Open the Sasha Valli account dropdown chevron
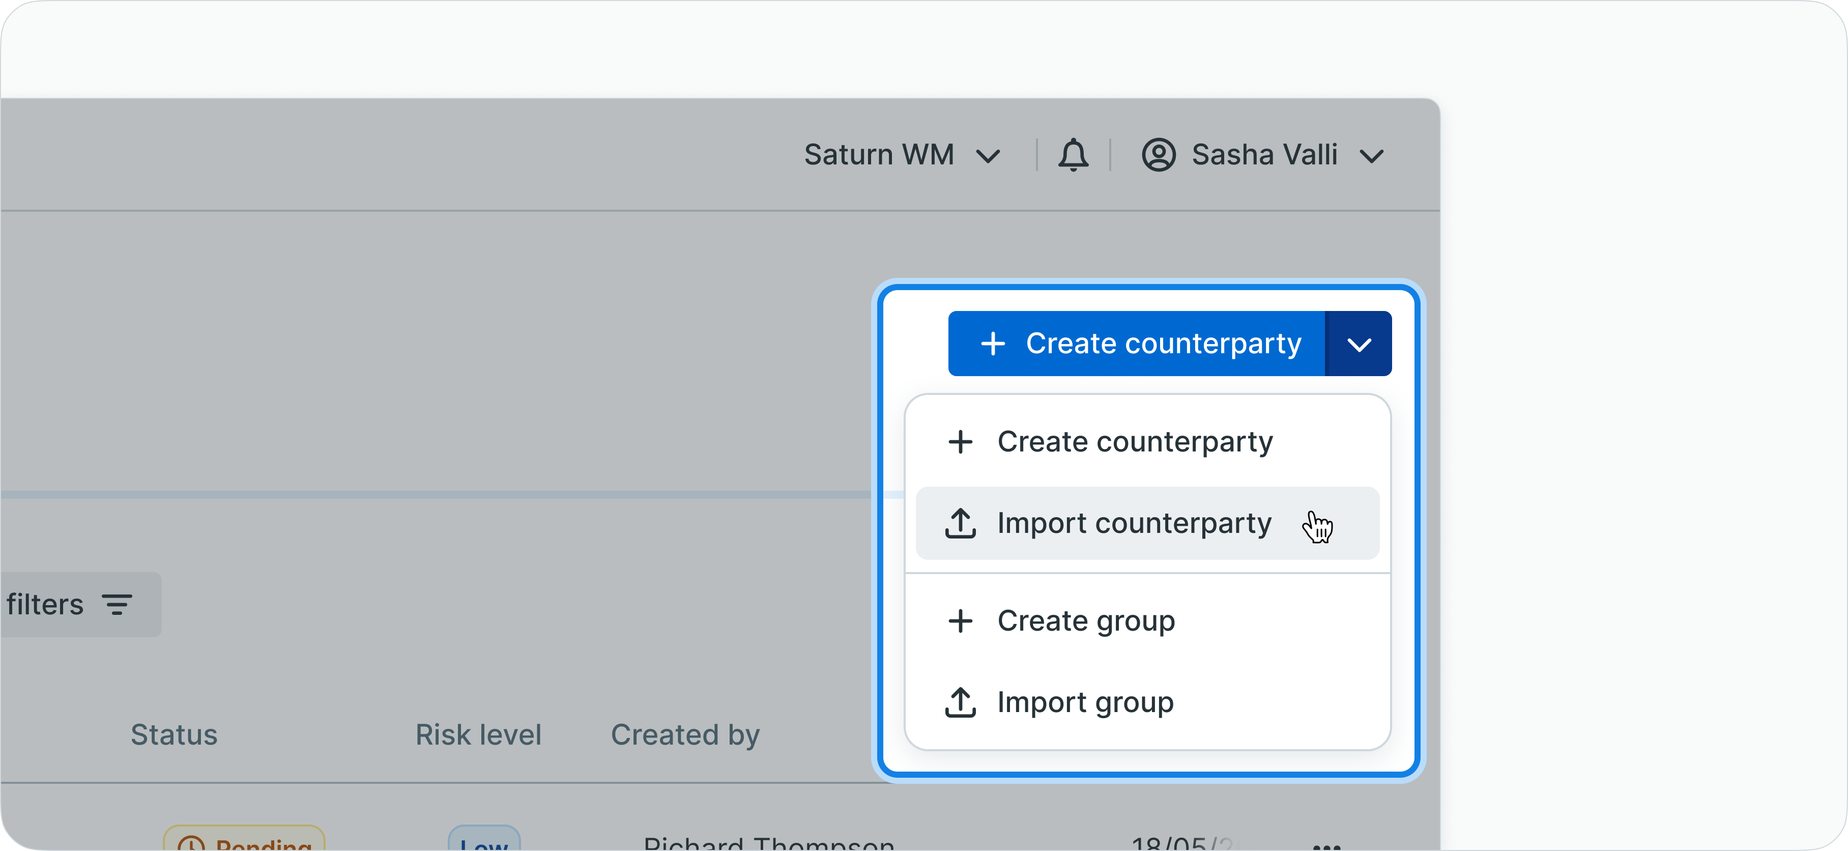The width and height of the screenshot is (1848, 851). coord(1371,156)
